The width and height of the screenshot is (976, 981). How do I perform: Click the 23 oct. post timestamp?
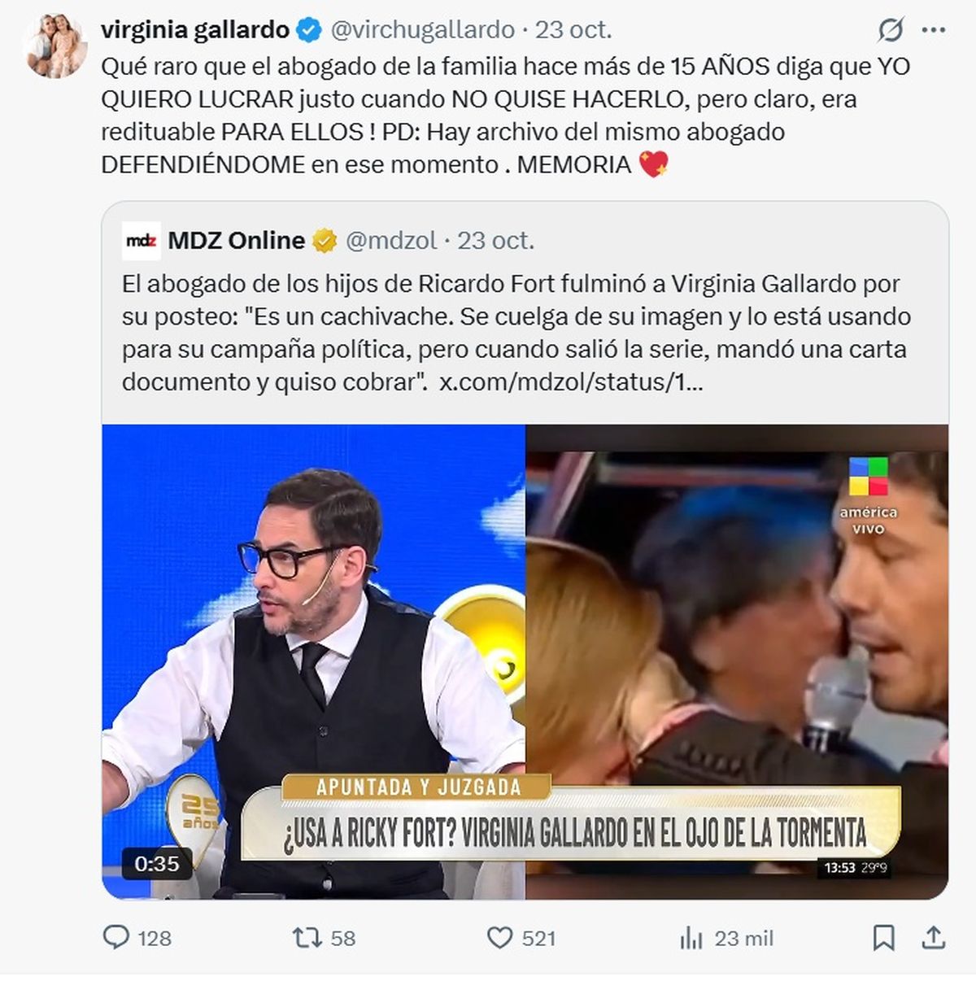(x=573, y=30)
